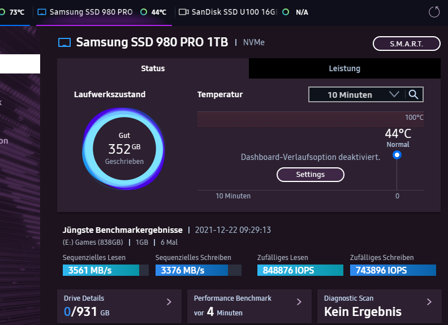
Task: Switch to the Leistung tab
Action: pos(344,68)
